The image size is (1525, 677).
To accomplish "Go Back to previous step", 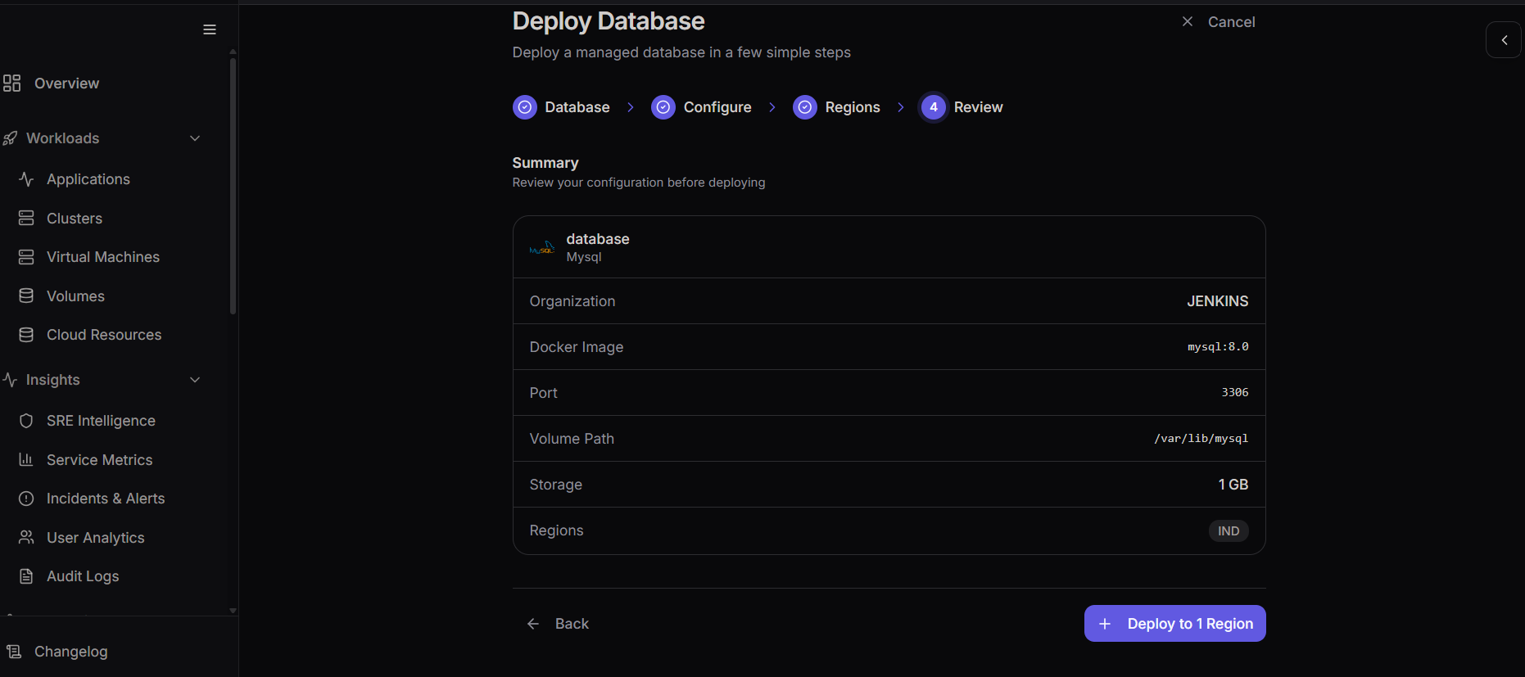I will tap(559, 624).
